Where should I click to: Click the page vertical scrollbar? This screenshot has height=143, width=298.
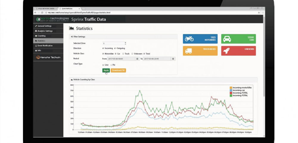tap(264, 57)
